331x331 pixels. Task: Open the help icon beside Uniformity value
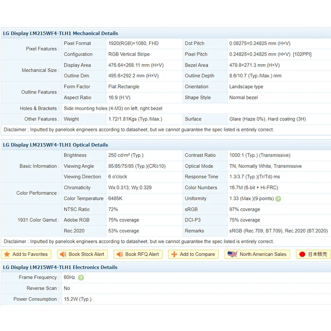tap(278, 199)
